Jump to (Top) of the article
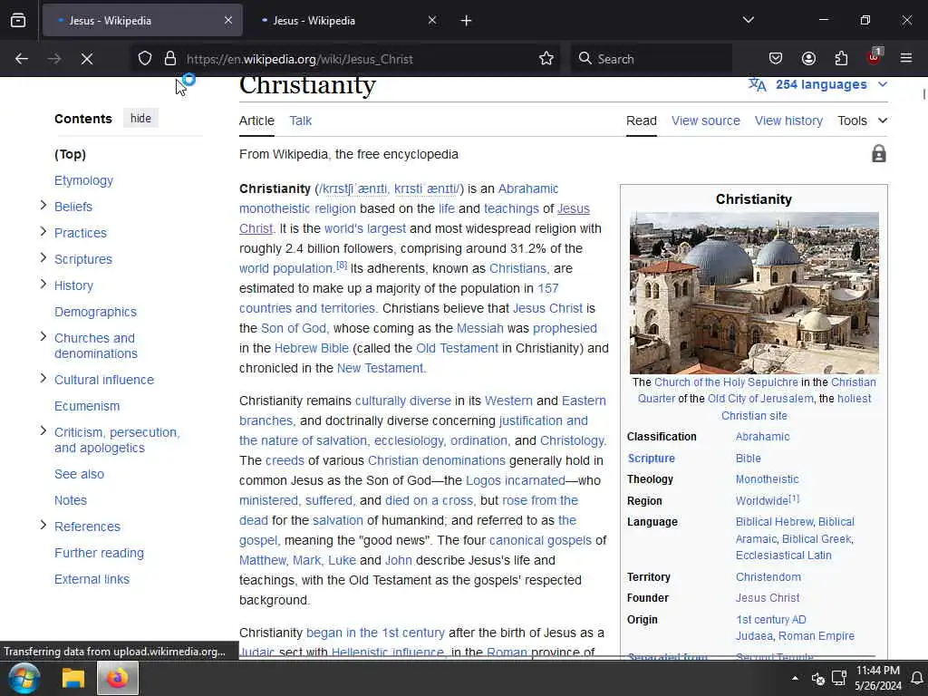Viewport: 928px width, 696px height. 70,154
